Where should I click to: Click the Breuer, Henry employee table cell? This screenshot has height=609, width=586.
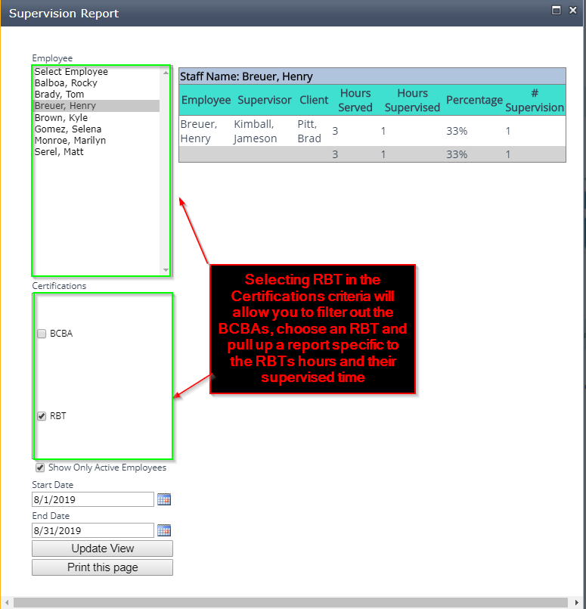click(199, 132)
